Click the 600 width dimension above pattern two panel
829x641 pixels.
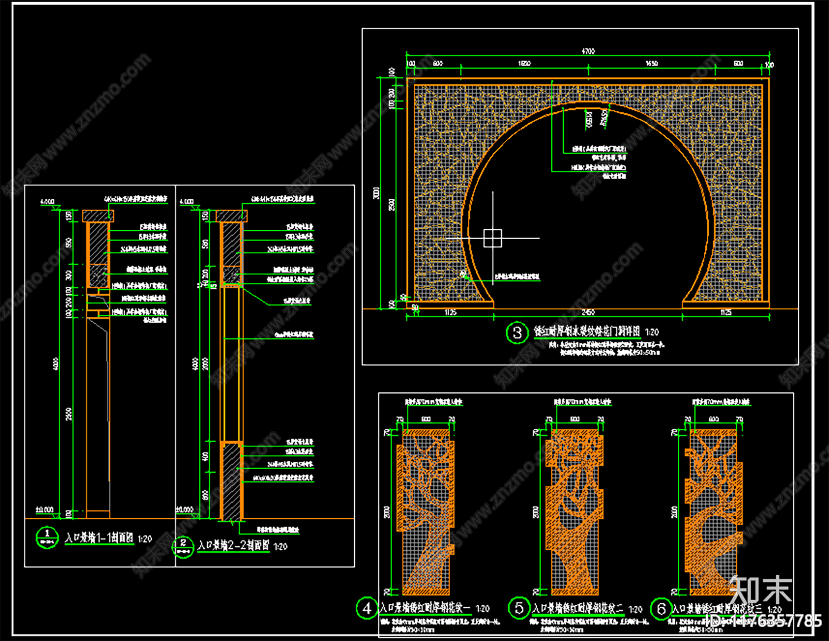575,419
